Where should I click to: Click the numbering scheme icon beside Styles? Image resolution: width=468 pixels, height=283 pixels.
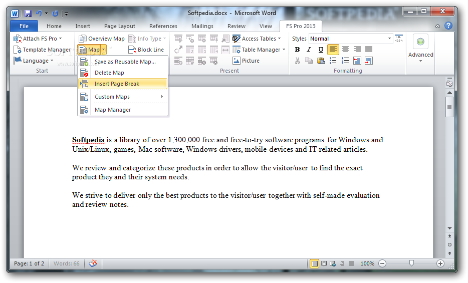399,39
